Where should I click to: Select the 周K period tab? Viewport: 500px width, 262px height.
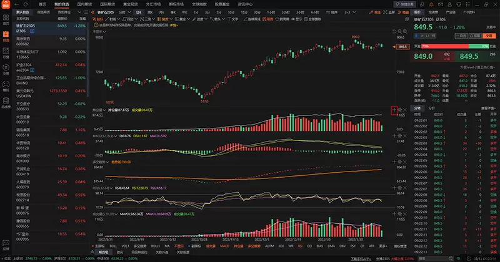149,12
